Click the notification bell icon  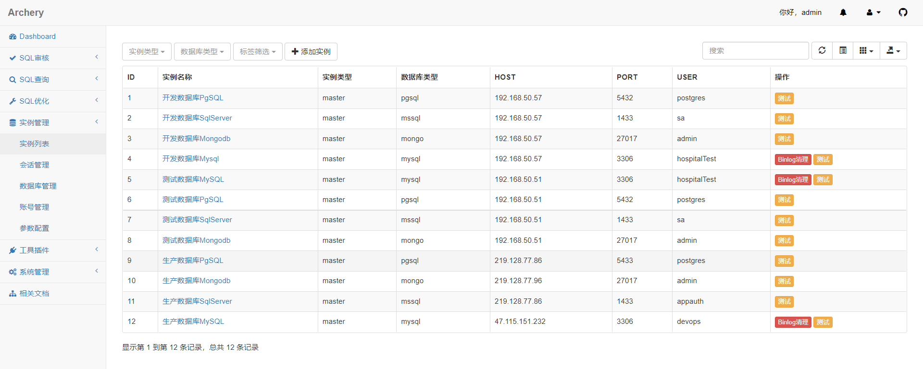pyautogui.click(x=843, y=12)
